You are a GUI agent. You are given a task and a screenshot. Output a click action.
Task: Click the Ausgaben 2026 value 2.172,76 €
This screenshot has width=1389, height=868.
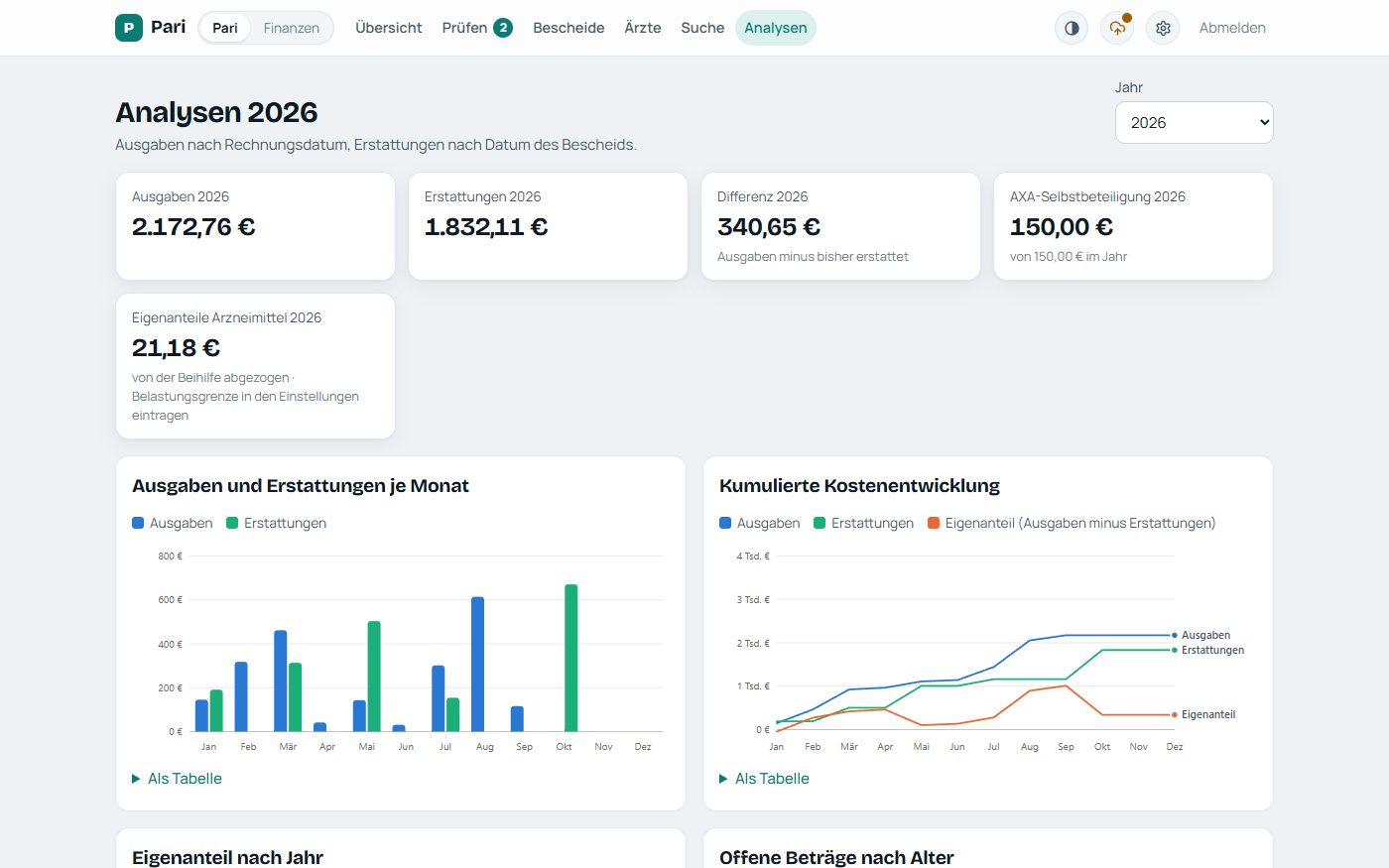(193, 227)
